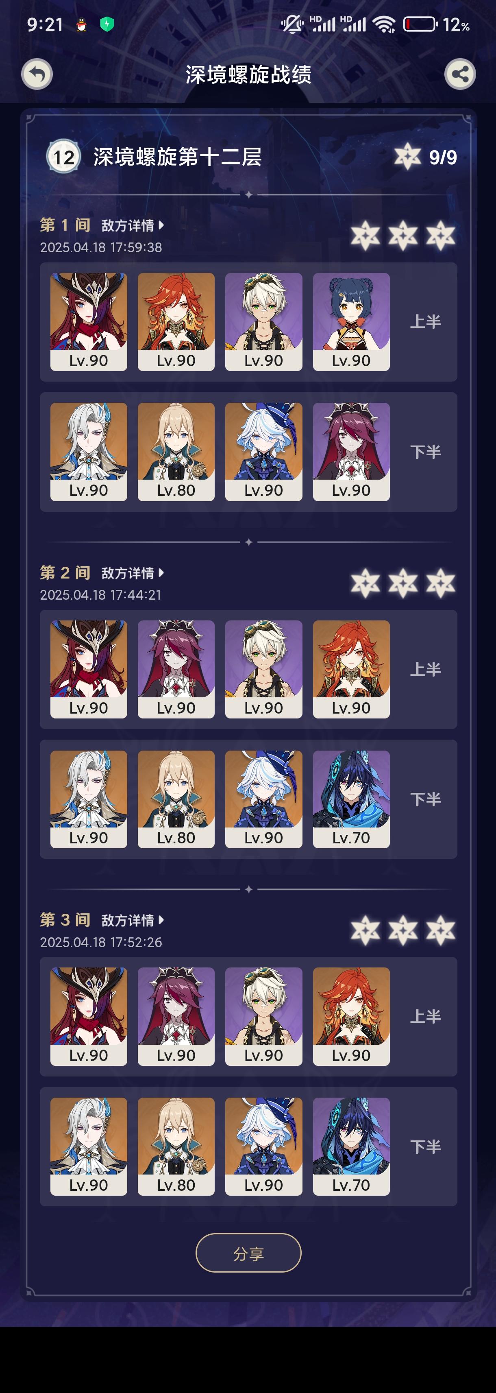The width and height of the screenshot is (496, 1393).
Task: Tap the three stars for chamber 1
Action: 403,236
